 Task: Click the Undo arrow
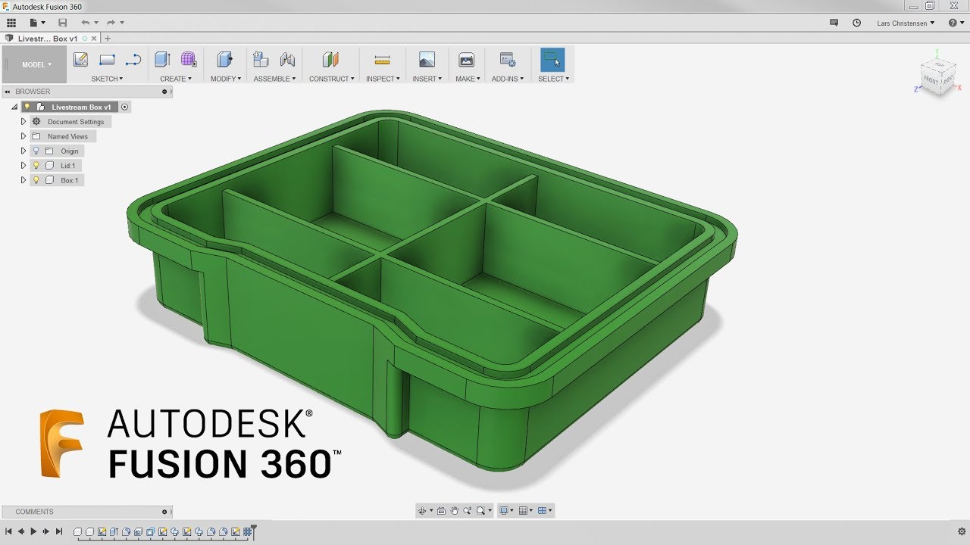85,23
